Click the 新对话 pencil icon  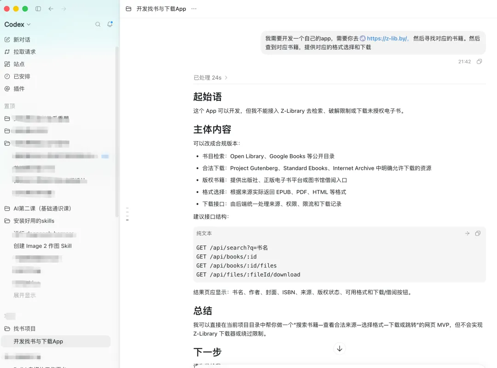(7, 40)
